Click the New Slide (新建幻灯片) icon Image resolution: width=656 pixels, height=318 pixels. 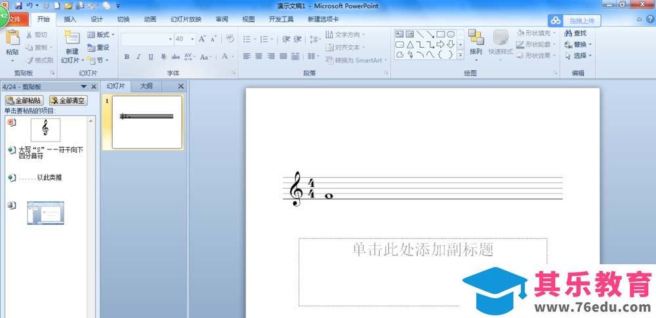72,37
